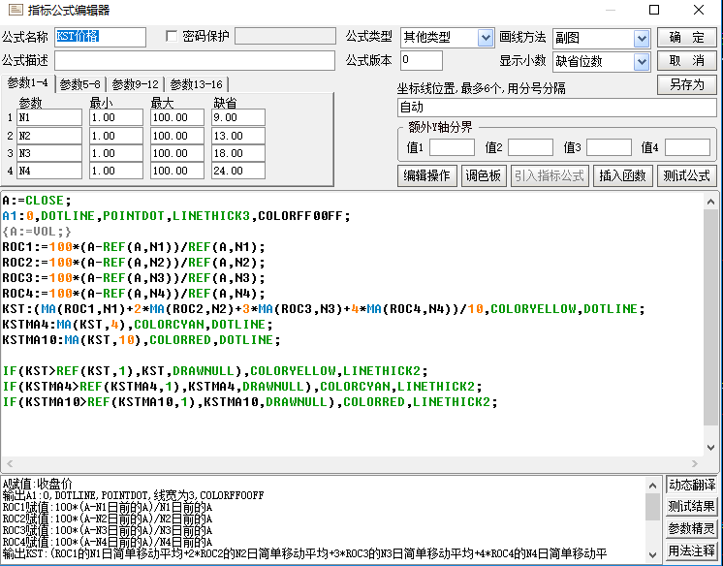Open the 用法注释 panel button
Screen dimensions: 723x566
coord(692,550)
